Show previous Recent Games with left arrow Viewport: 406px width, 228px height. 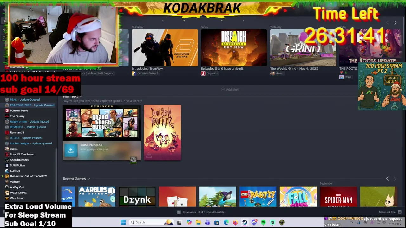[x=387, y=179]
